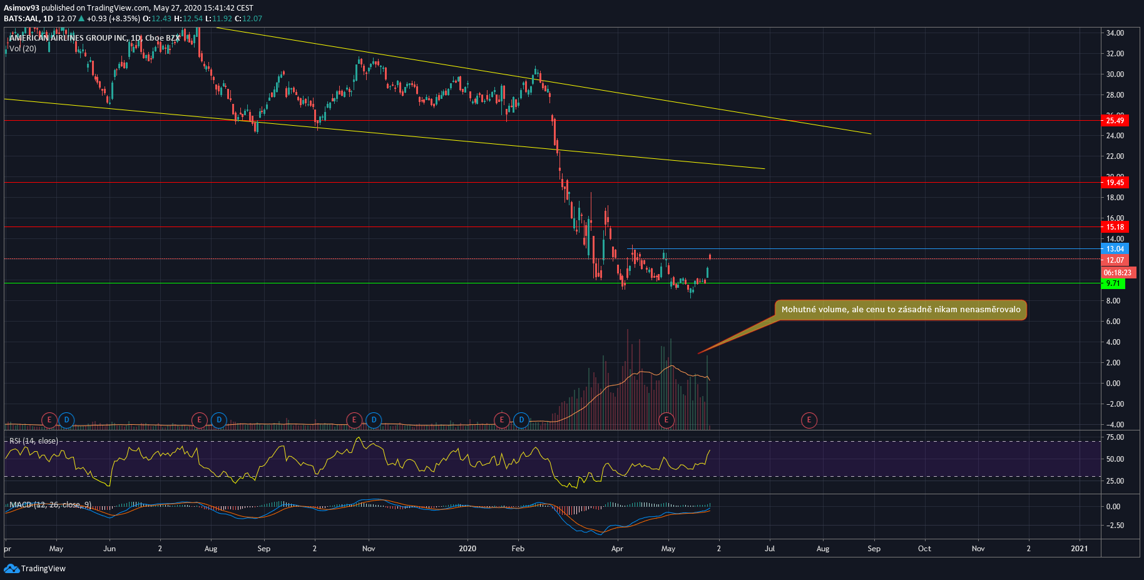Click the blue 13.04 price label
This screenshot has height=580, width=1144.
pyautogui.click(x=1115, y=249)
